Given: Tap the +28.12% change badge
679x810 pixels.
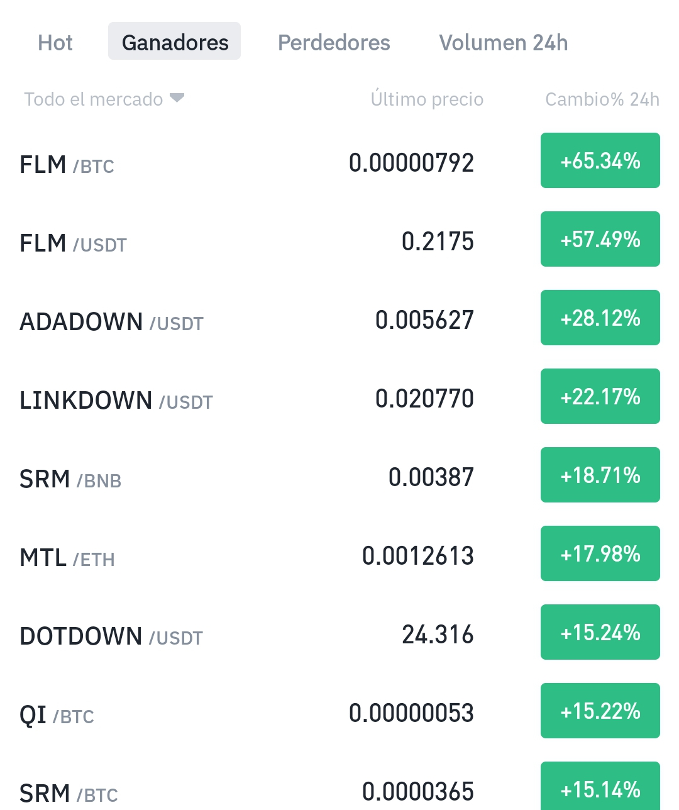Looking at the screenshot, I should [600, 318].
